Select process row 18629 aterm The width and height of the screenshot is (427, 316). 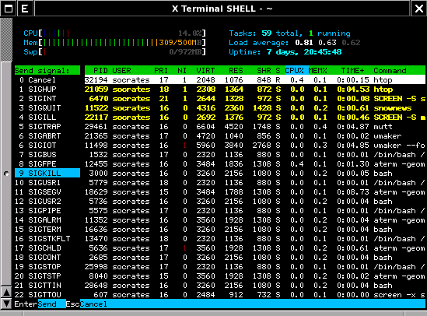click(x=255, y=192)
